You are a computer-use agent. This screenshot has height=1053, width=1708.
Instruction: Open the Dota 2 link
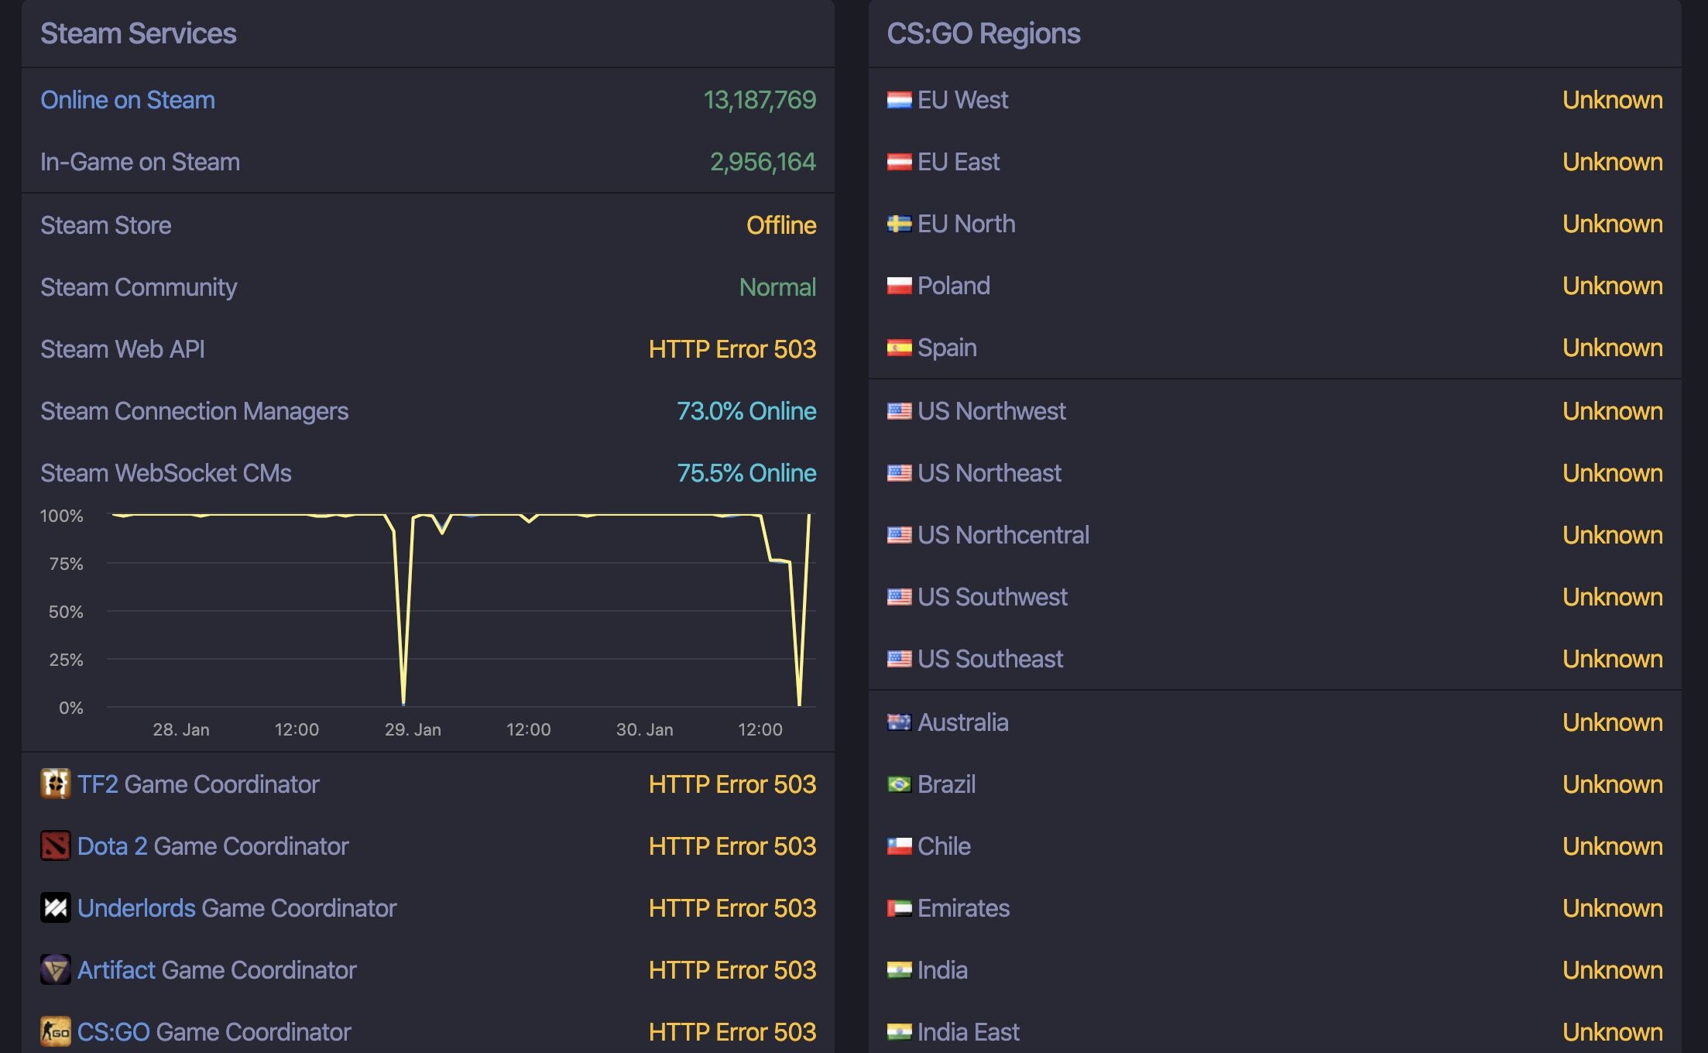pos(112,846)
